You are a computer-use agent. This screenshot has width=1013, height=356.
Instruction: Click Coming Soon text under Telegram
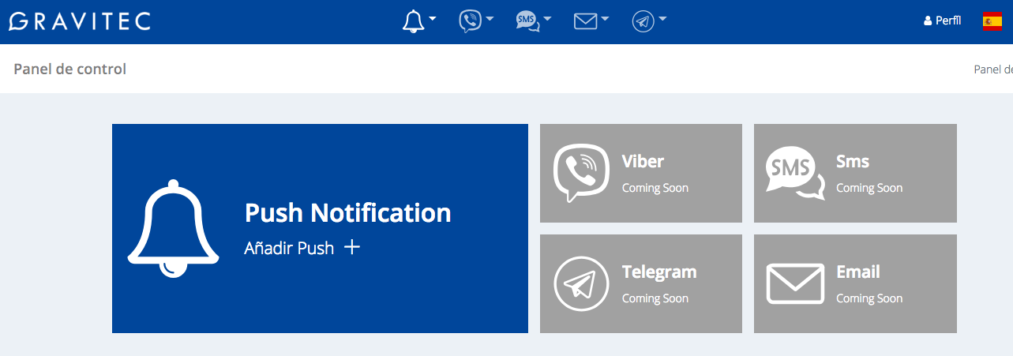[x=655, y=298]
